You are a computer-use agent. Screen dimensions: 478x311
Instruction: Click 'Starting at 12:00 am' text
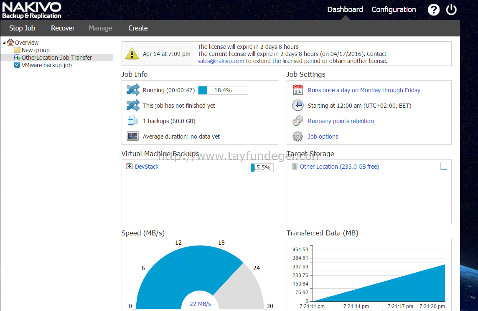pyautogui.click(x=359, y=106)
